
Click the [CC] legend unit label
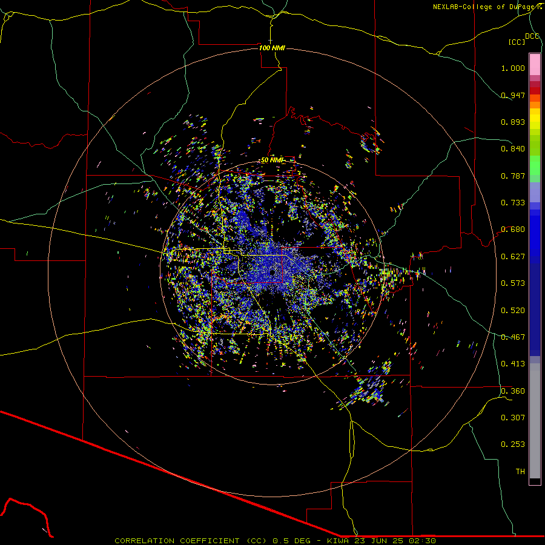(x=517, y=42)
